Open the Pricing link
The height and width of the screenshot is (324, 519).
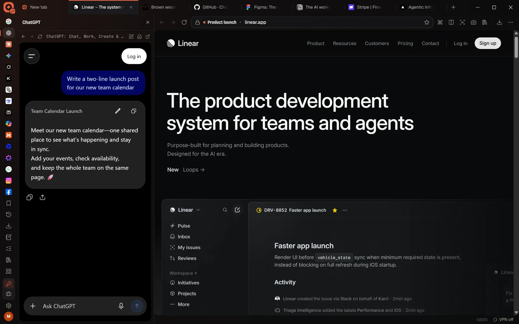tap(405, 43)
